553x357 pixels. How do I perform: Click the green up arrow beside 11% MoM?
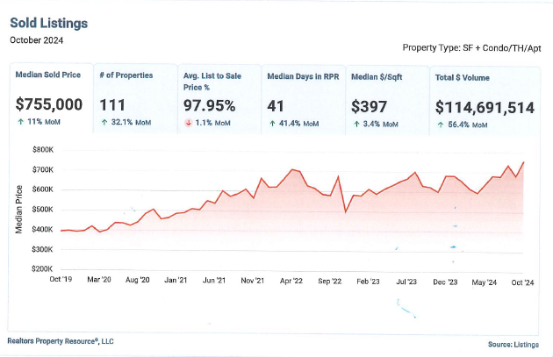coord(21,122)
